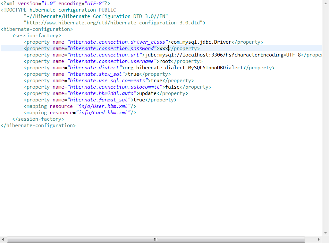The height and width of the screenshot is (243, 329).
Task: Click the org.hibernate.dialect.MySQL5InnoDBDialect value
Action: (x=184, y=68)
